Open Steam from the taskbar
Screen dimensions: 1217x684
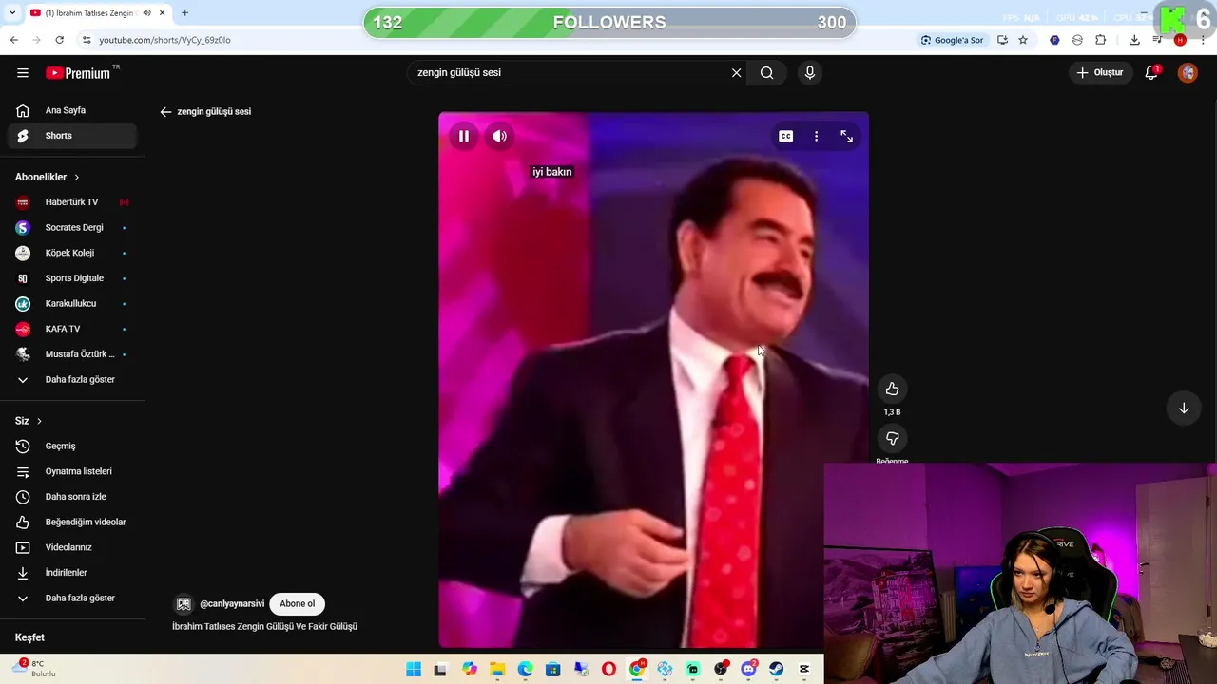click(x=777, y=670)
